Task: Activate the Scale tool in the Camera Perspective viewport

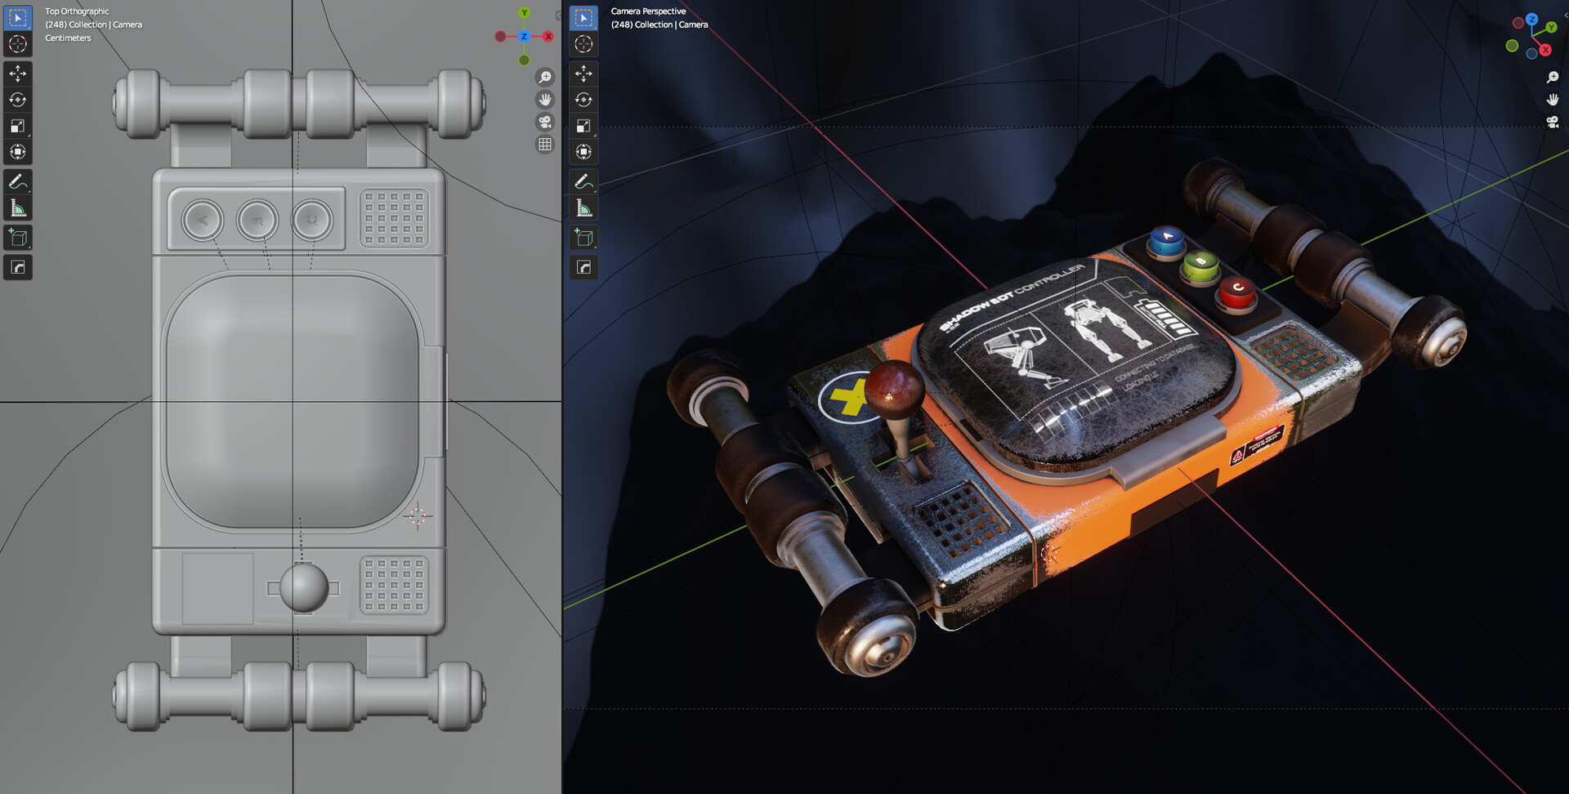Action: click(x=583, y=126)
